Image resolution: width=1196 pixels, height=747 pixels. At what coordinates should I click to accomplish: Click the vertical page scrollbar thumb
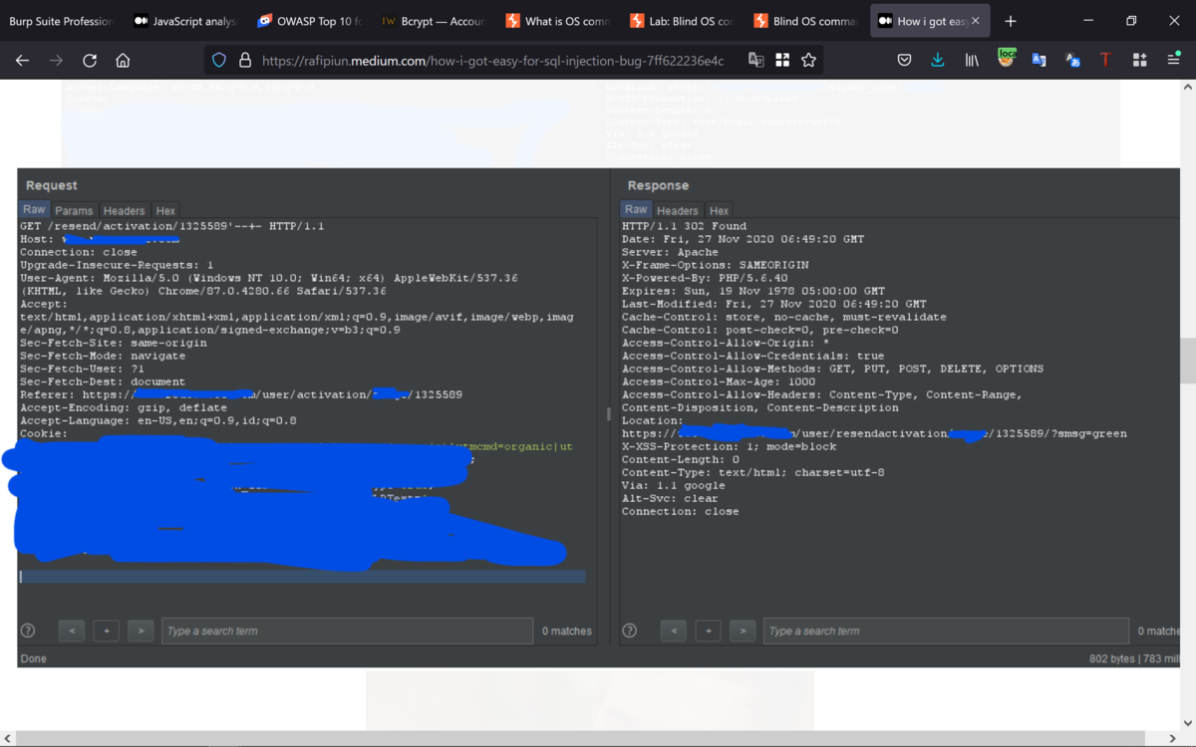coord(1187,361)
